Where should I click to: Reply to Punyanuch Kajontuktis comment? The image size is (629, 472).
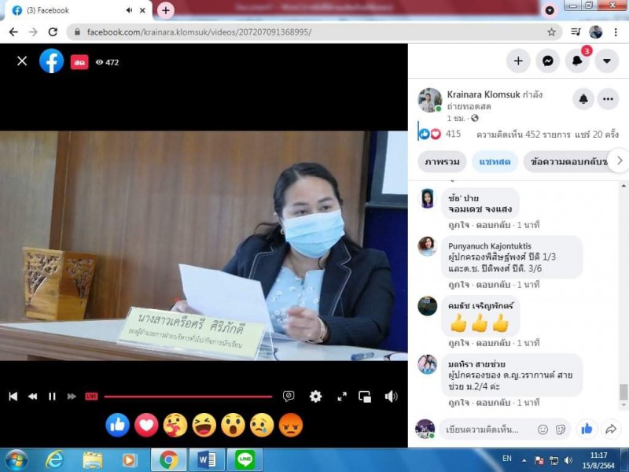[x=493, y=285]
